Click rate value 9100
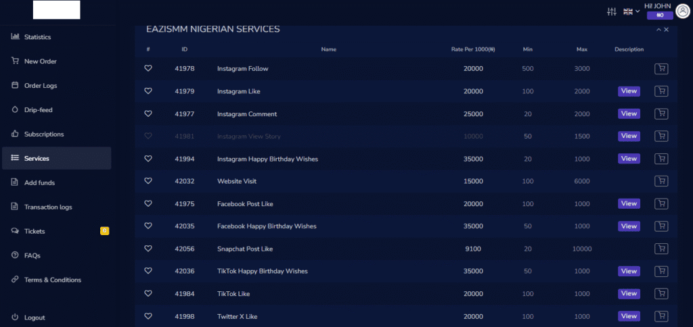This screenshot has width=693, height=327. point(473,249)
